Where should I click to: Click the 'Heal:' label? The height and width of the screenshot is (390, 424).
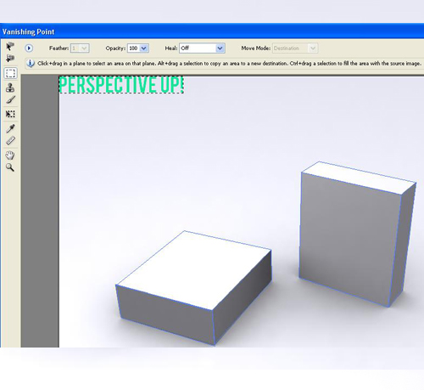tap(171, 48)
